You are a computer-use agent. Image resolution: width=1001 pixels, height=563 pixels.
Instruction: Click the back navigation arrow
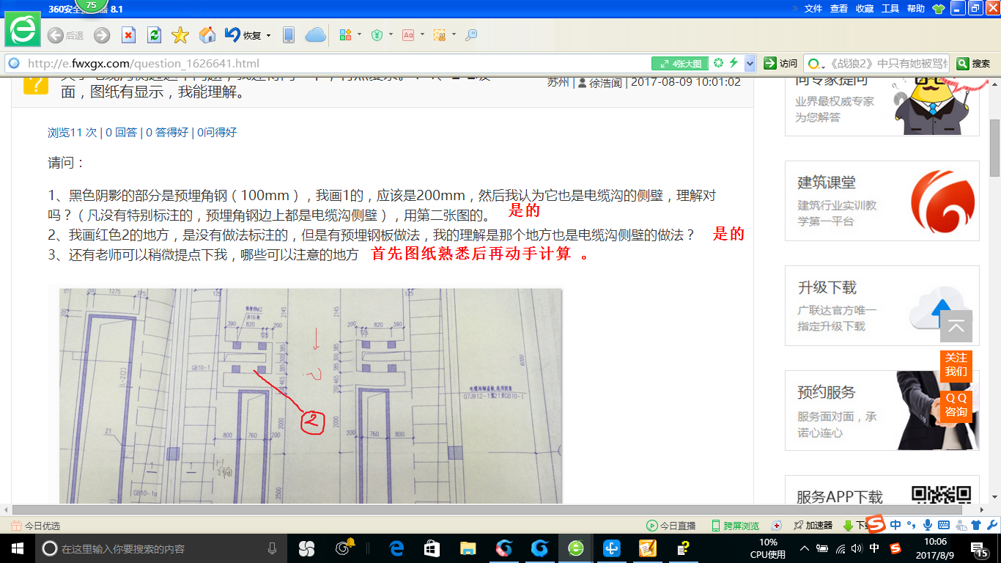[55, 35]
